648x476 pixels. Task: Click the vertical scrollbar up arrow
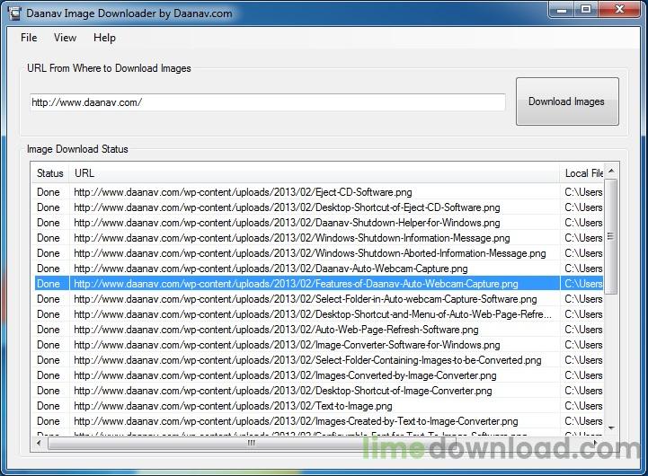(x=612, y=171)
